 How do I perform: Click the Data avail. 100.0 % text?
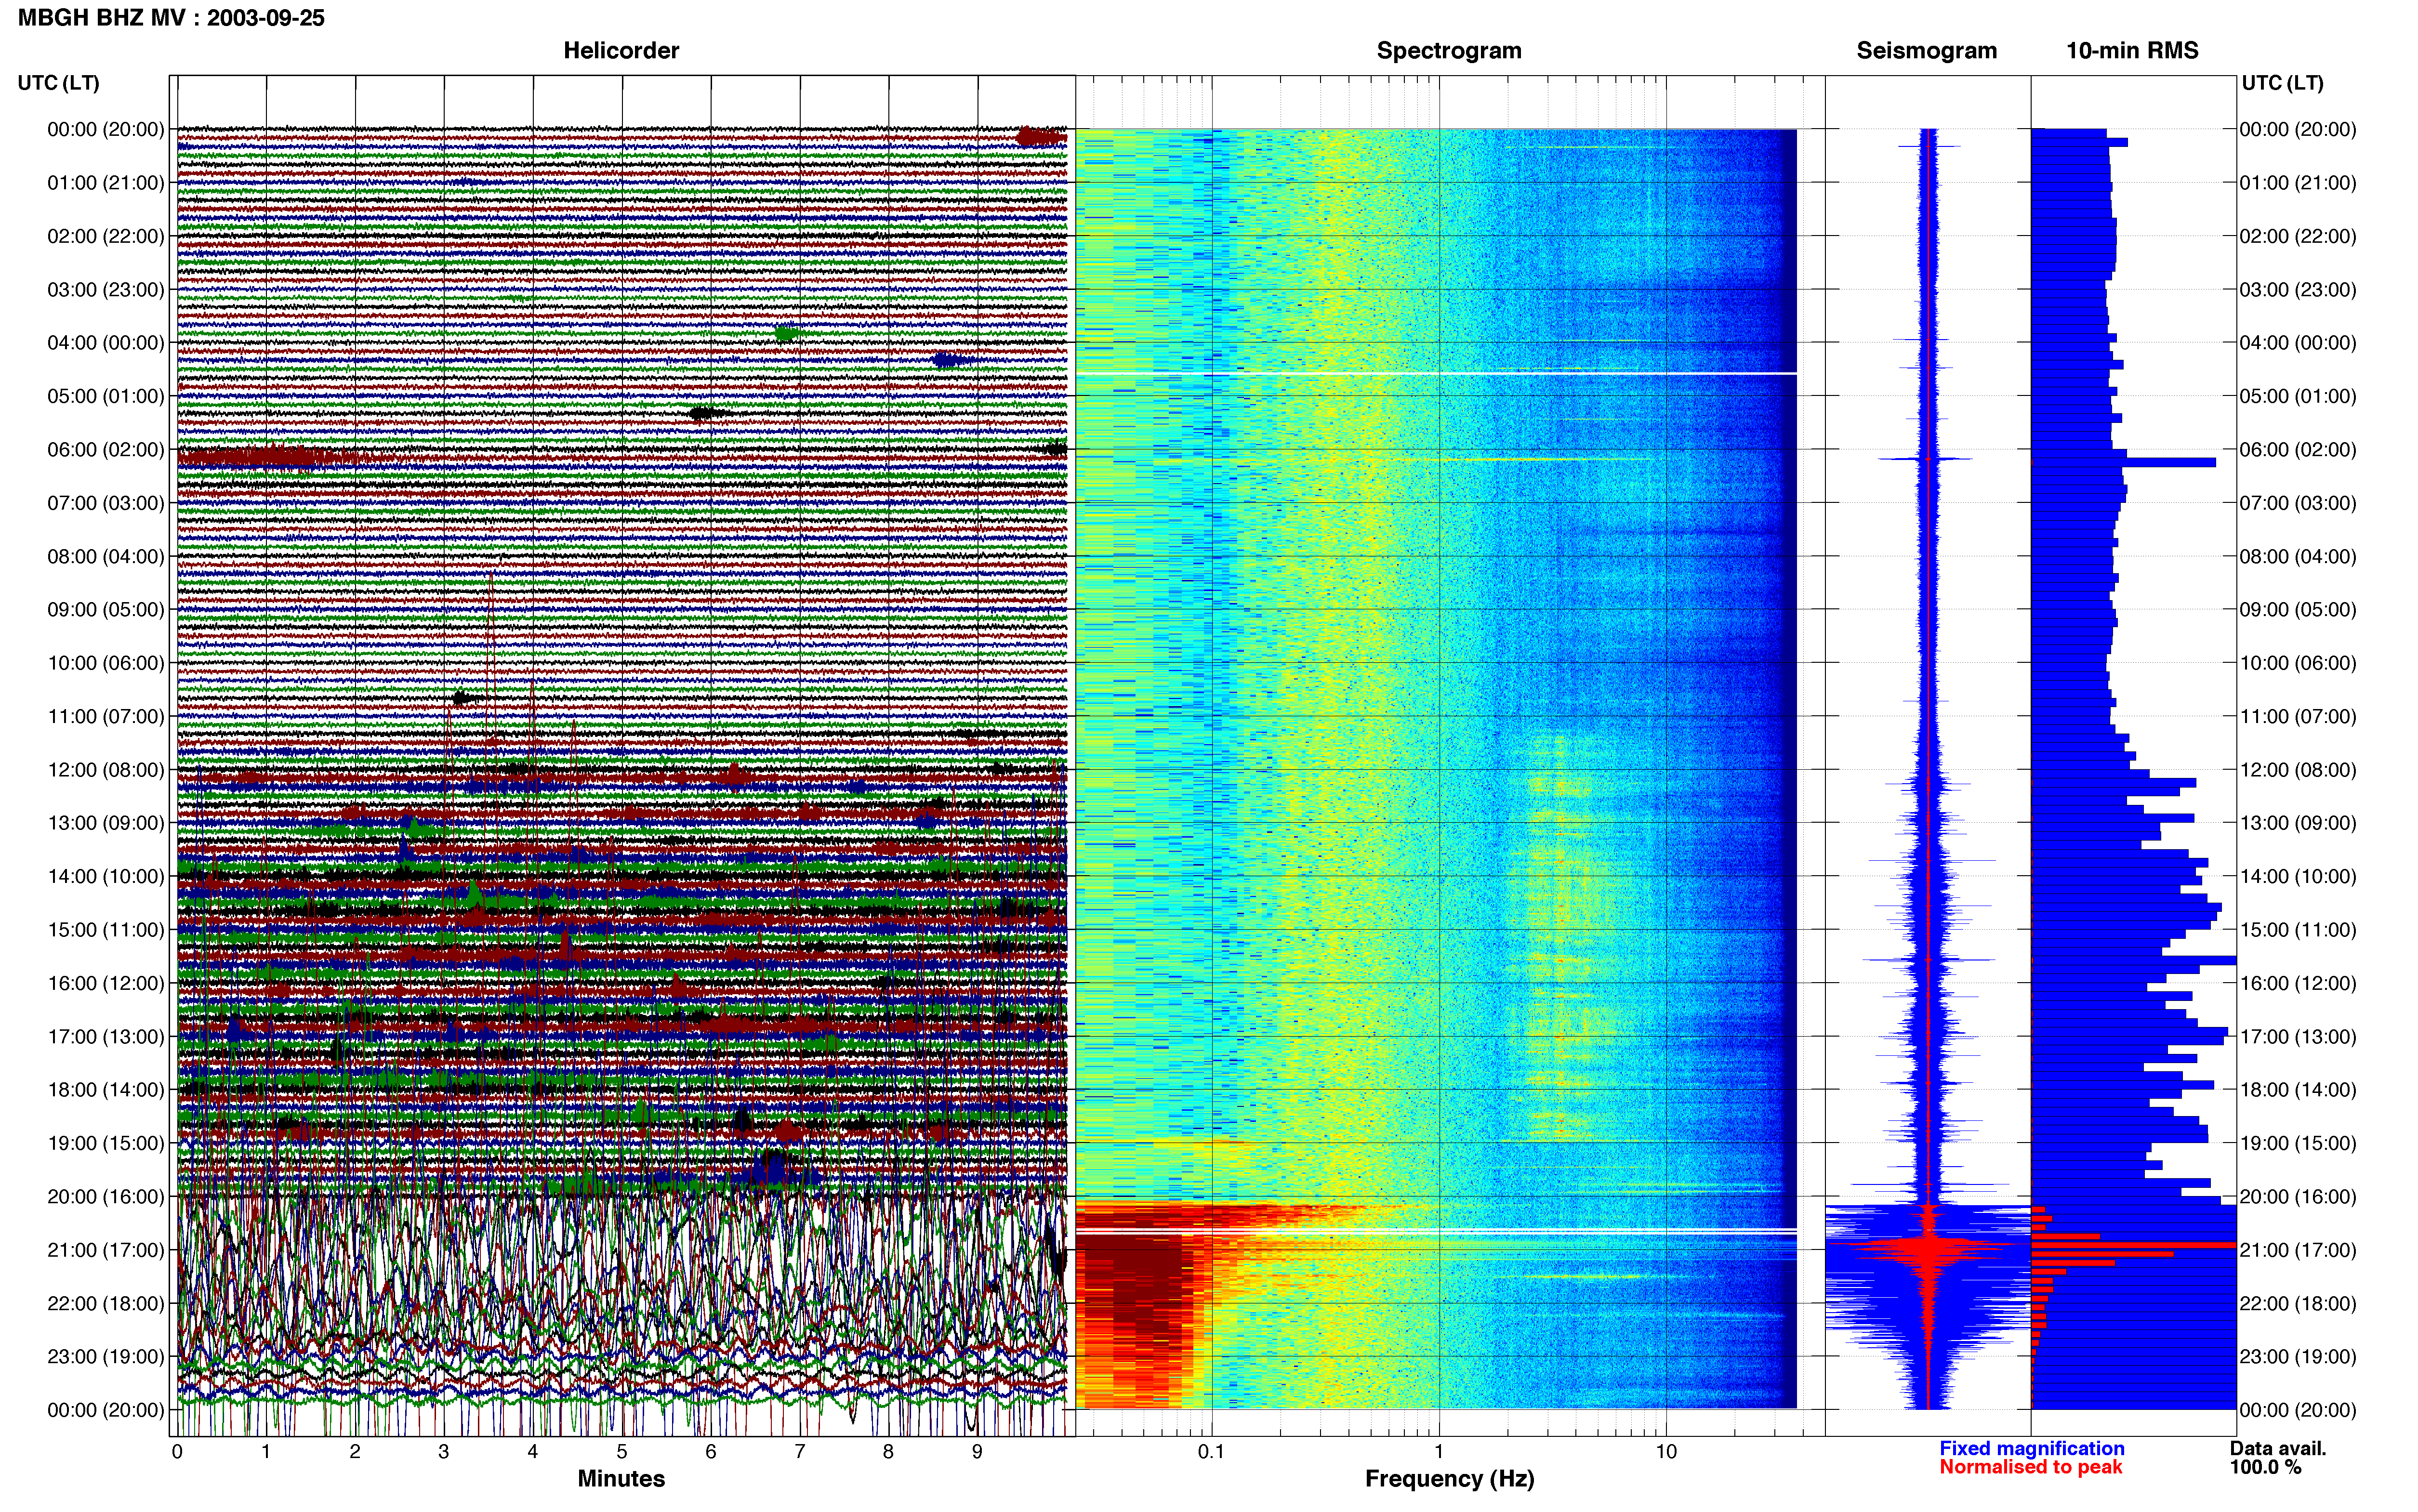(x=2278, y=1458)
